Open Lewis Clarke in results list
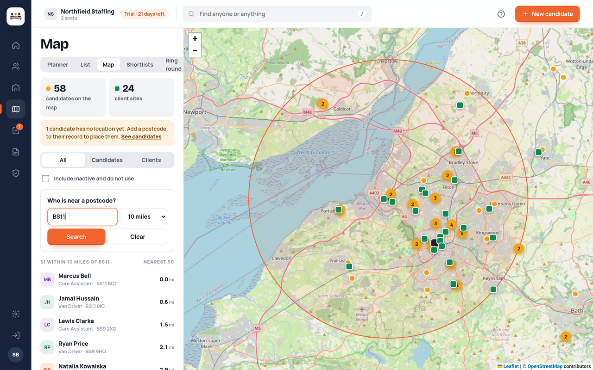Screen dimensions: 593x370 (x=107, y=325)
